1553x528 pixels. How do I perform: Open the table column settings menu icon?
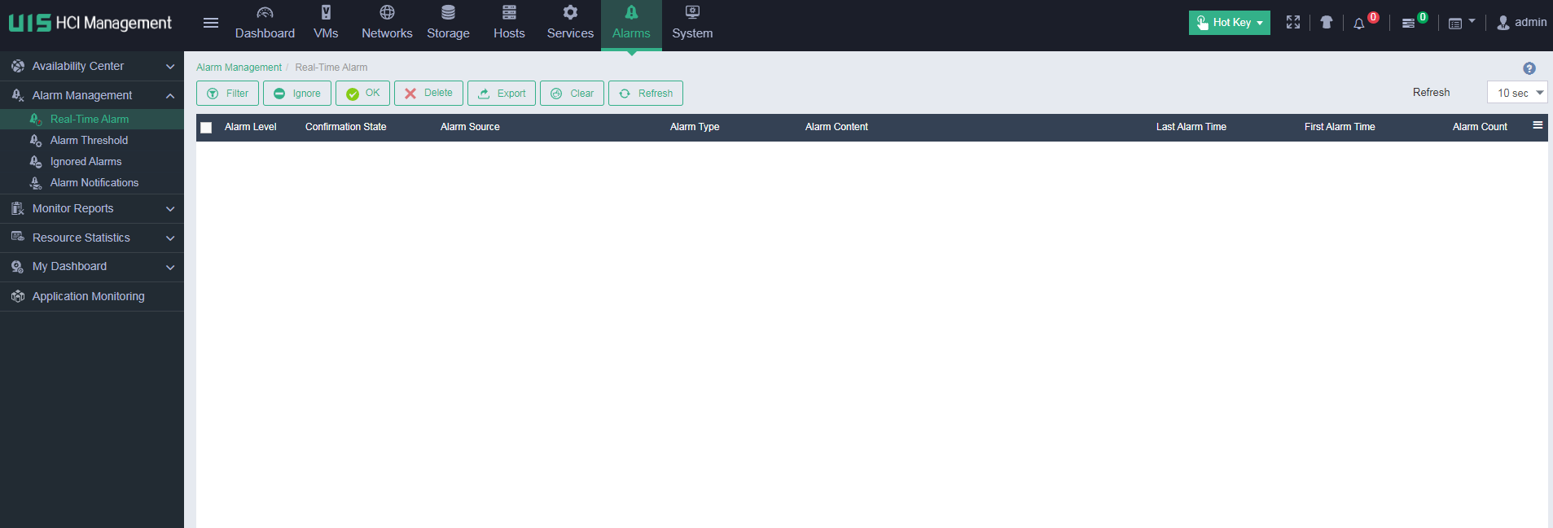[1538, 125]
